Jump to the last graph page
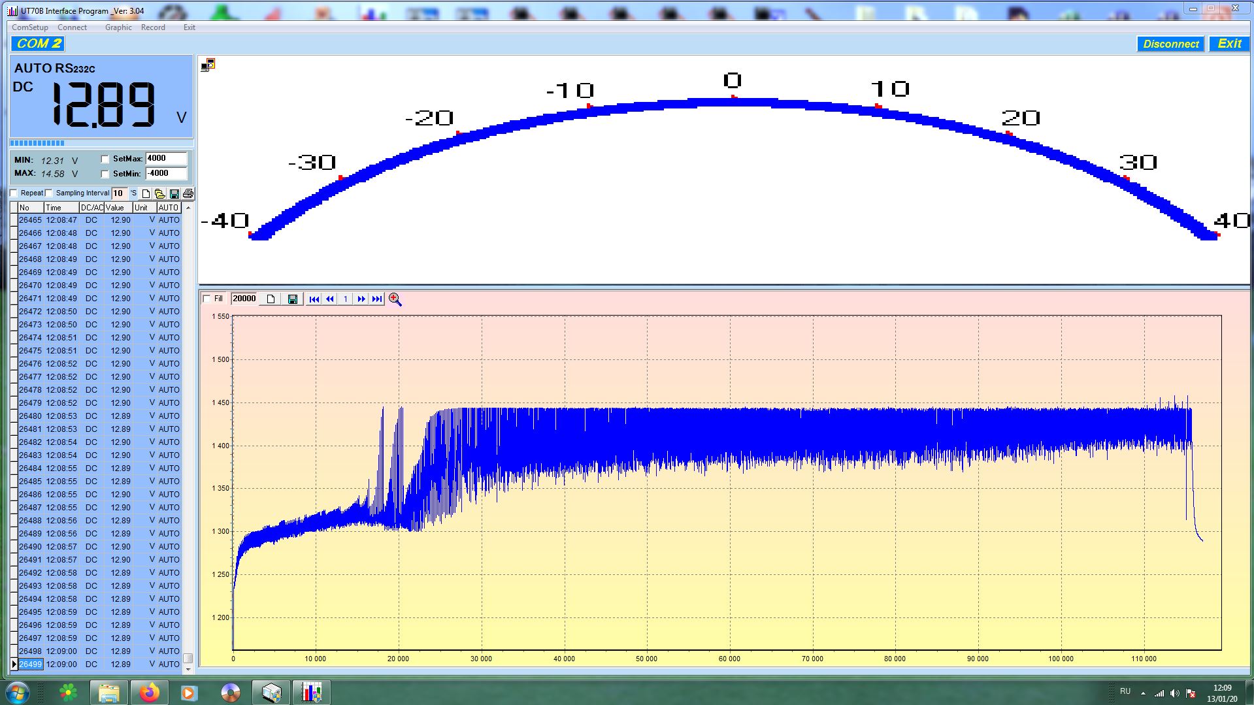This screenshot has height=705, width=1254. [377, 299]
